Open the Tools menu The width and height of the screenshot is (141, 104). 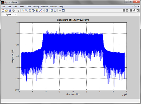point(29,6)
